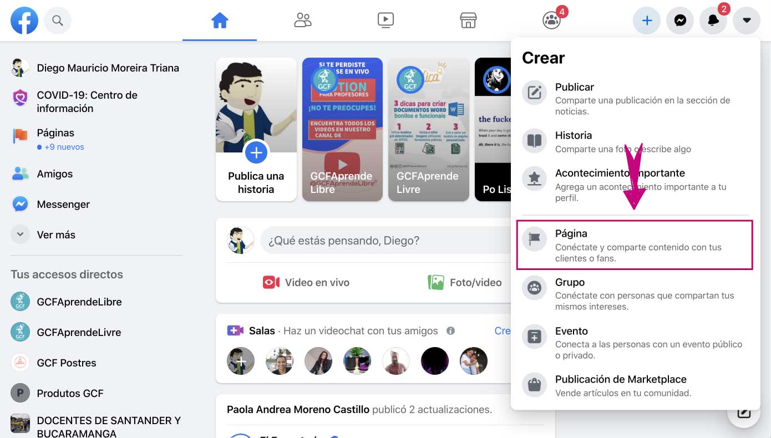Click the ¿Qué estás pensando, Diego? field
771x438 pixels.
(385, 241)
